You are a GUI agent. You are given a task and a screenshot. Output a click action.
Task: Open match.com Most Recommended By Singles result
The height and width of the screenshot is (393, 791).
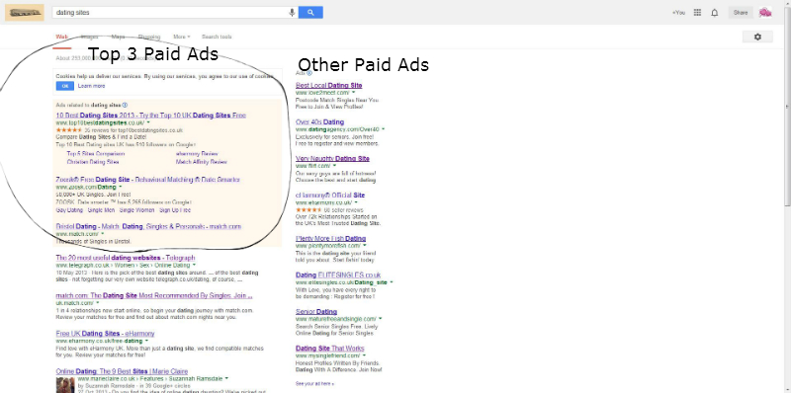[154, 296]
